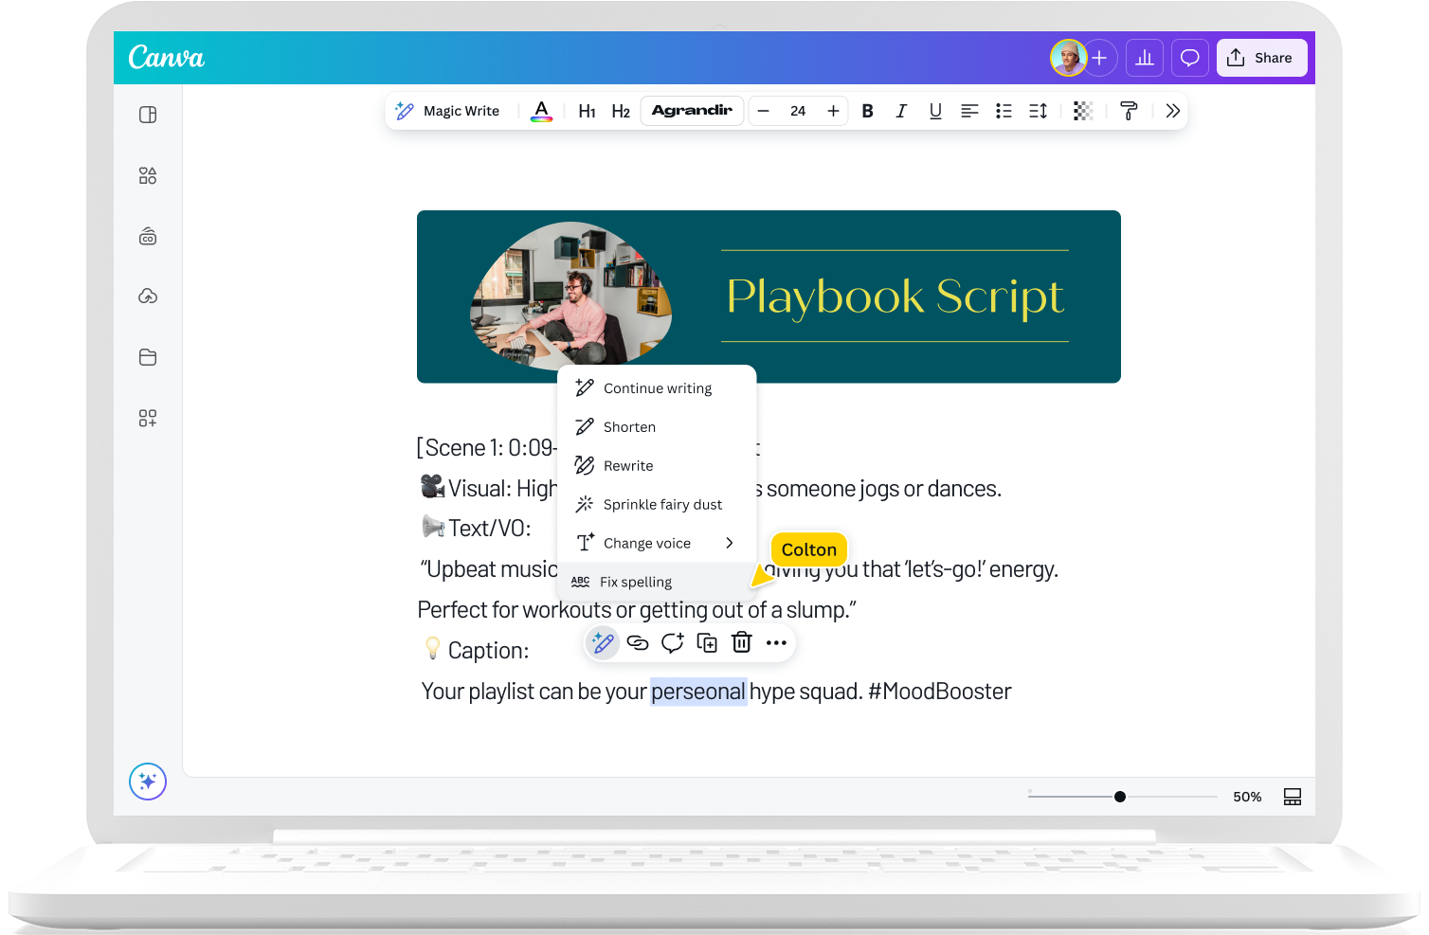Open the Agrandir font dropdown

pyautogui.click(x=692, y=111)
